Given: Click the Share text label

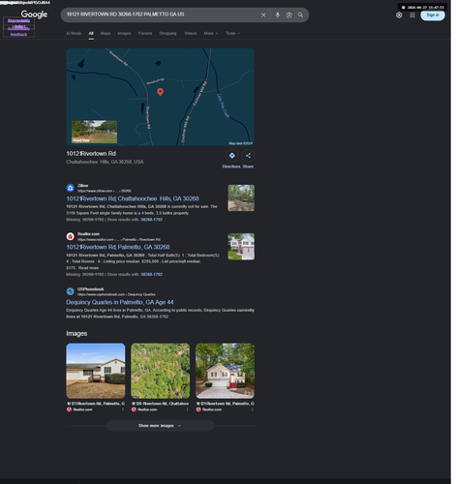Looking at the screenshot, I should (x=248, y=166).
